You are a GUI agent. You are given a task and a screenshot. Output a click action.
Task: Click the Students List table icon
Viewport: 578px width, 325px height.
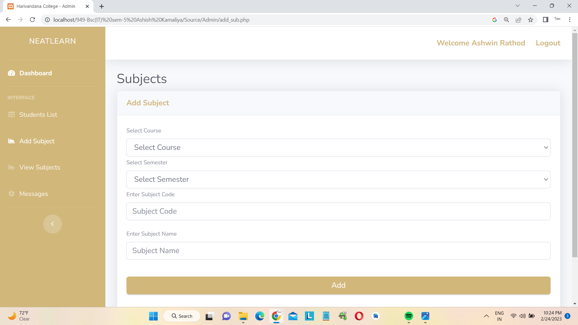(11, 115)
